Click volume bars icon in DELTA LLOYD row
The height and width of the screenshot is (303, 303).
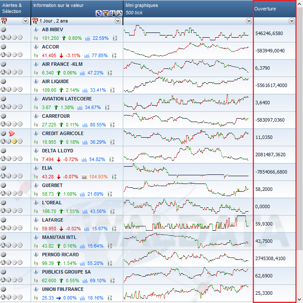(84, 159)
